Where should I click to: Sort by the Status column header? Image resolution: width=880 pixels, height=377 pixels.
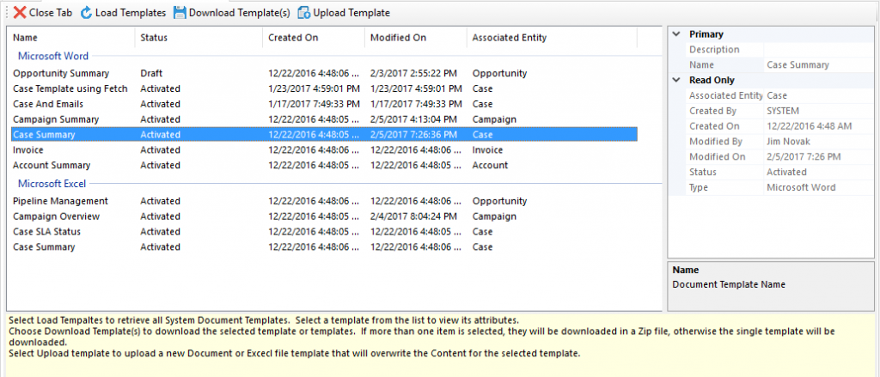click(x=199, y=38)
